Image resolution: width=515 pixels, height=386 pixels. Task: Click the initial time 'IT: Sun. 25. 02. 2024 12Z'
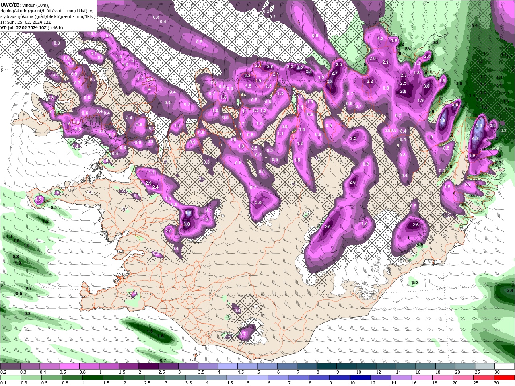25,22
